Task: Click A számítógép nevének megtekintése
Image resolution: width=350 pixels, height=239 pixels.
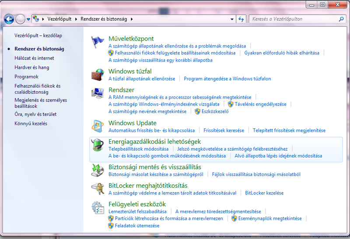Action: (x=147, y=111)
